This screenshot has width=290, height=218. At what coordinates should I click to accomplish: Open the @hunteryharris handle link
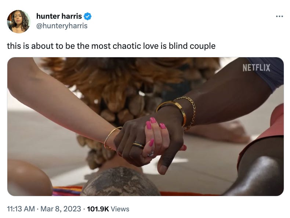pyautogui.click(x=62, y=26)
